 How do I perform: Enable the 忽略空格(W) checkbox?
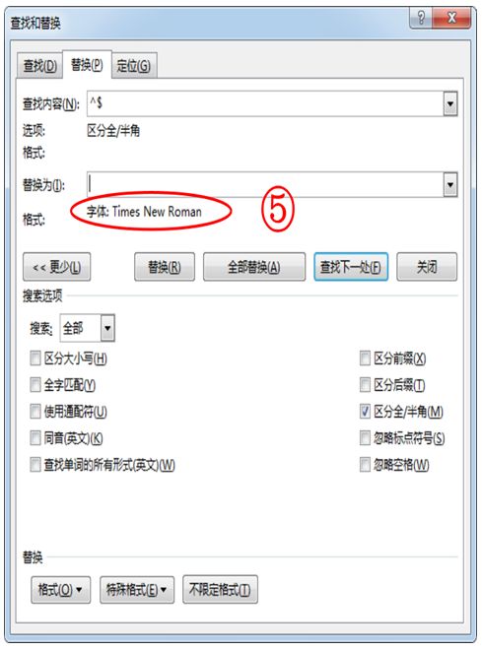click(365, 465)
